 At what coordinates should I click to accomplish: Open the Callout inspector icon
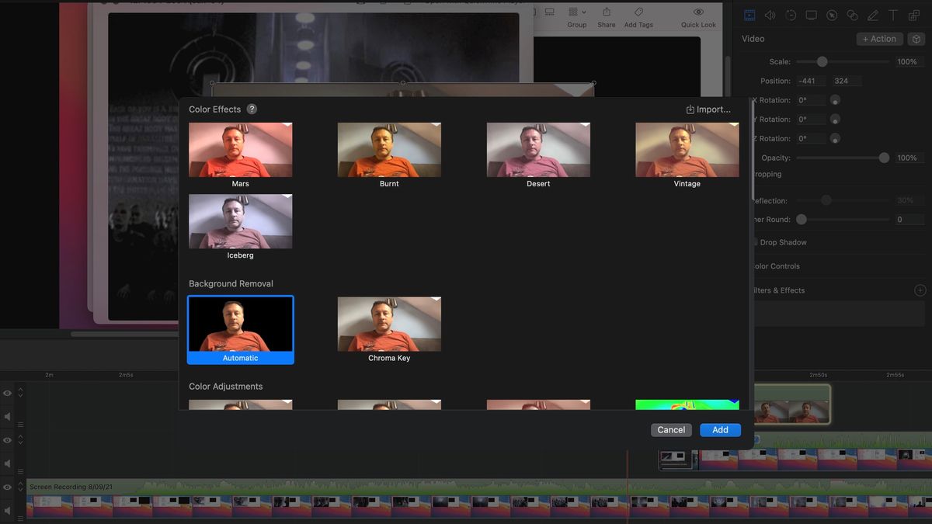click(x=832, y=15)
